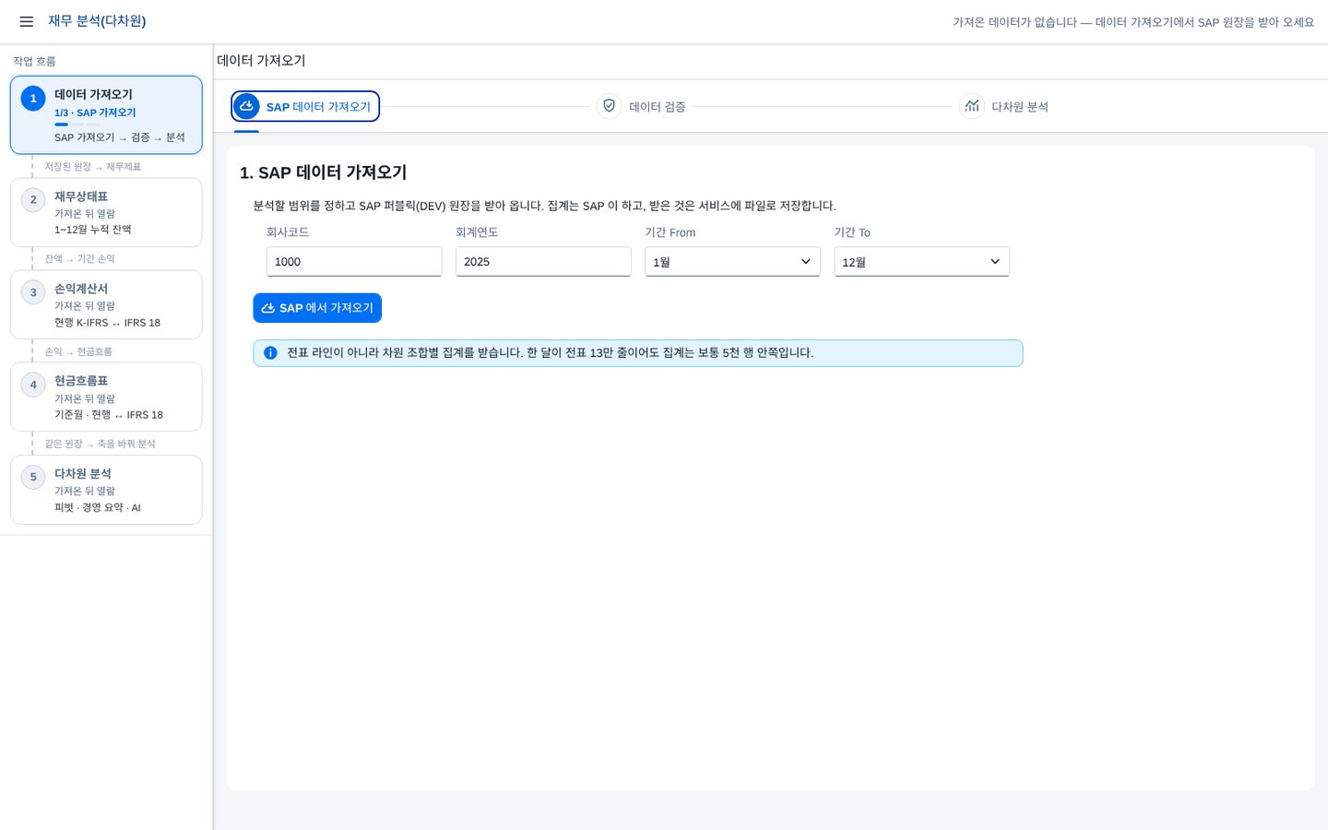Click the 1/3 progress bar in 데이터 가져오기 card
Viewport: 1328px width, 830px height.
(x=77, y=125)
